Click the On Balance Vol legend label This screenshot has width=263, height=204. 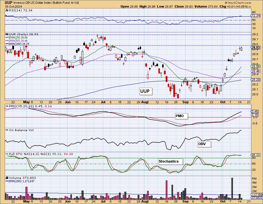pos(21,130)
